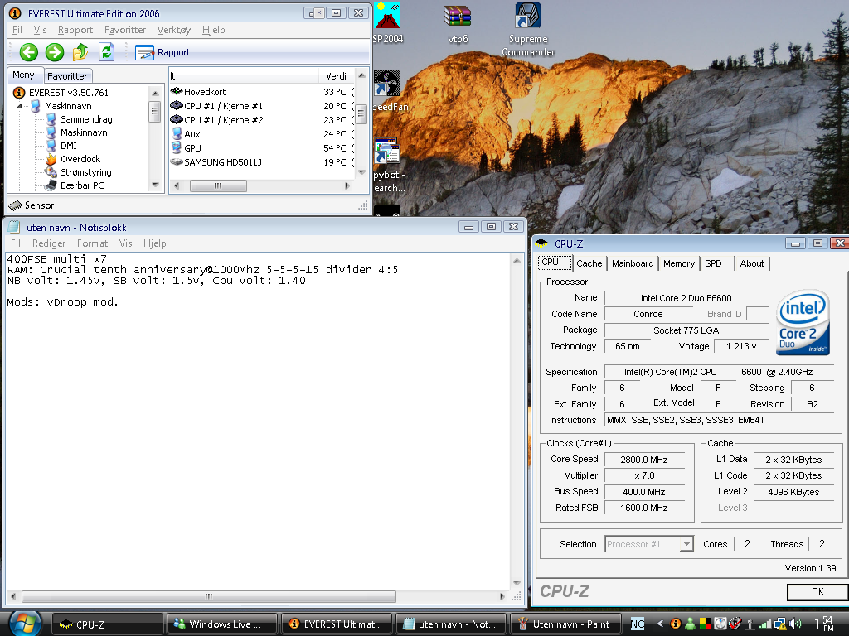Select Aux temperature row
The image size is (849, 636).
263,134
